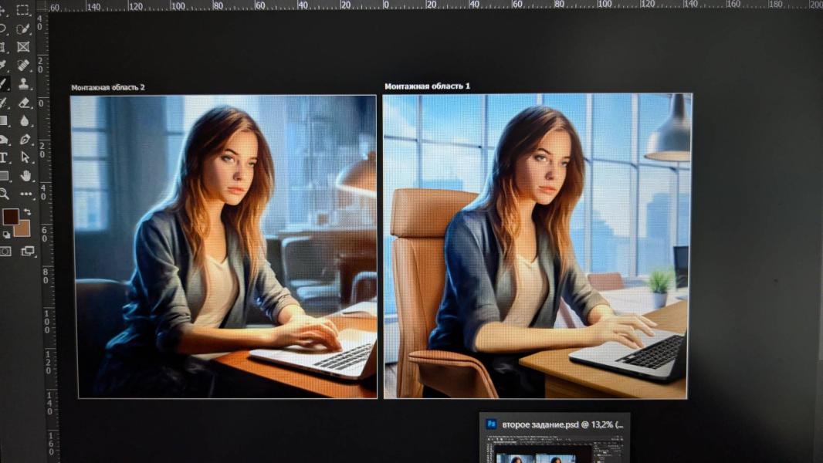Select the Path Selection arrow tool
Image resolution: width=823 pixels, height=463 pixels.
click(x=25, y=157)
